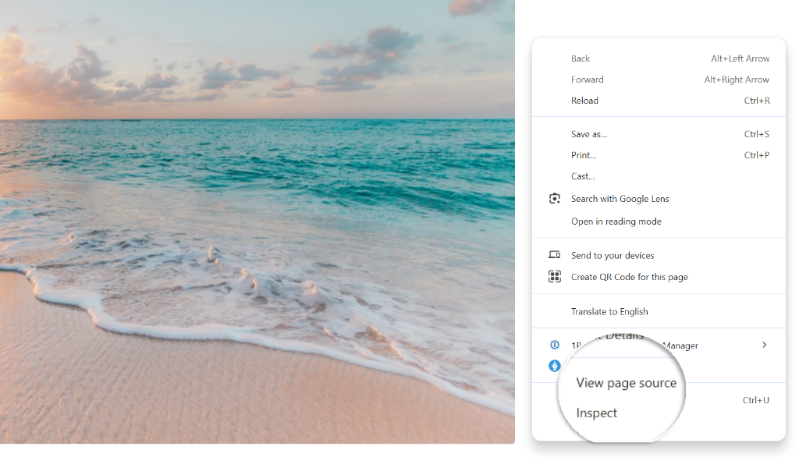Click the Ctrl+S shortcut text
799x457 pixels.
[x=757, y=134]
